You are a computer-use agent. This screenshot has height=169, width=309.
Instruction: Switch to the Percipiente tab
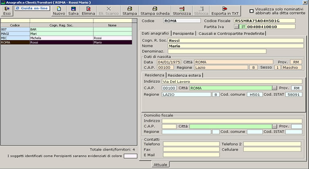pos(184,33)
